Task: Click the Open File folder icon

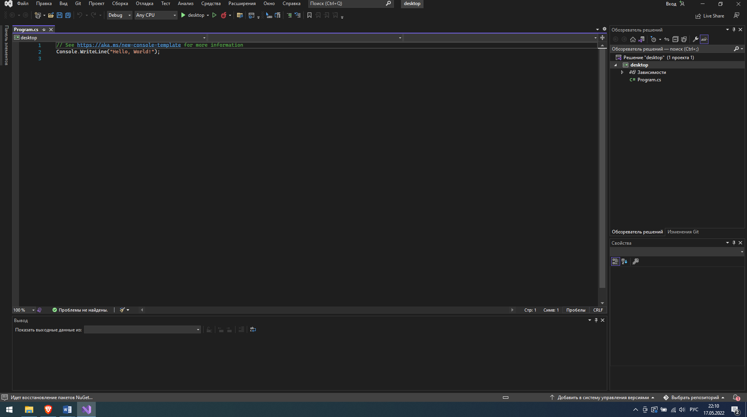Action: 51,15
